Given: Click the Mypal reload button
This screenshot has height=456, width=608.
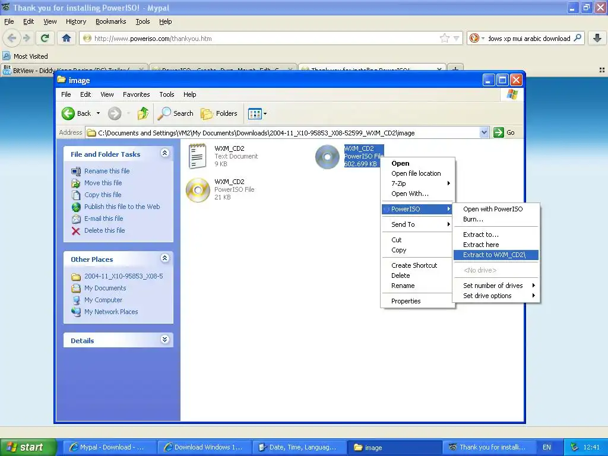Looking at the screenshot, I should tap(45, 38).
